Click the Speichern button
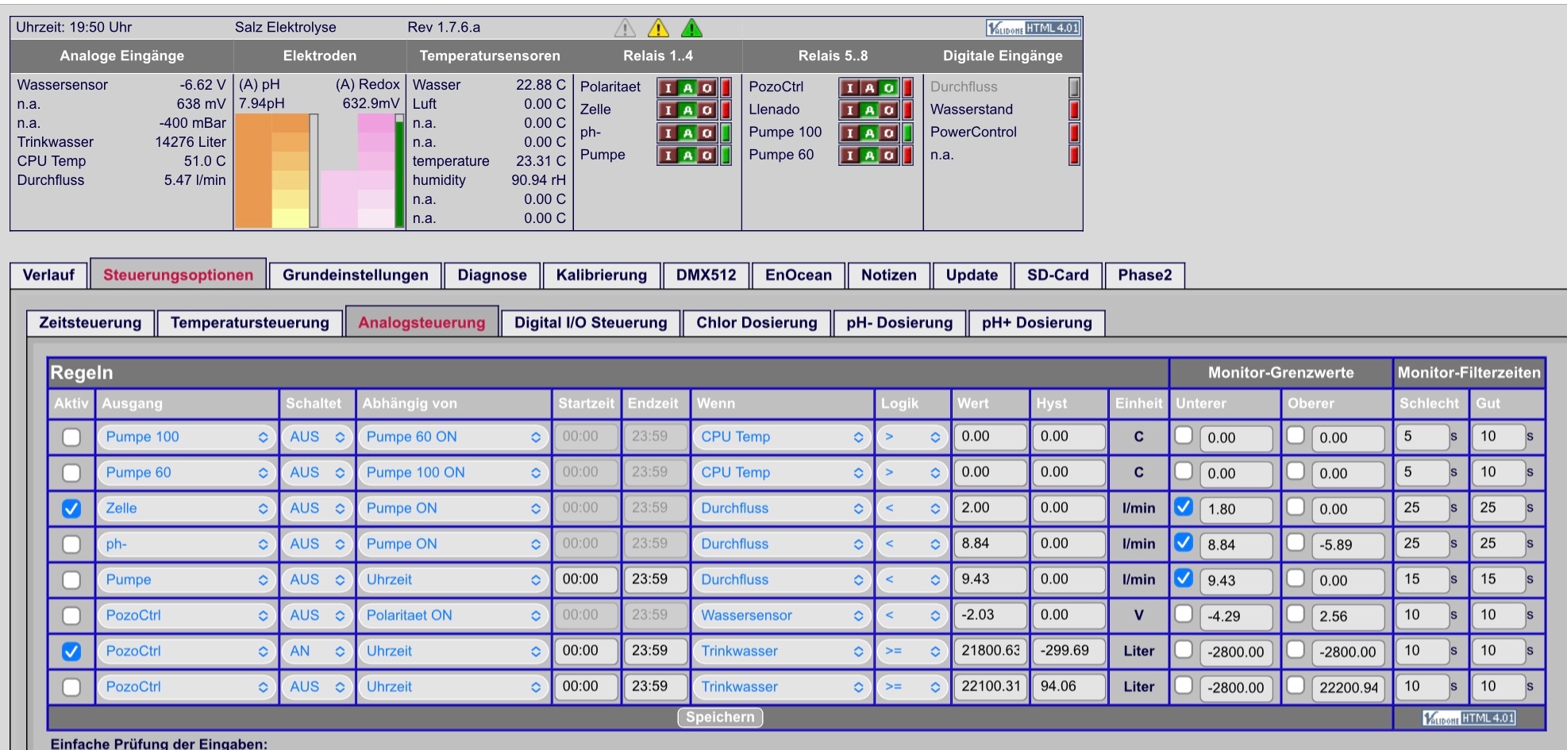The image size is (1567, 750). (720, 717)
